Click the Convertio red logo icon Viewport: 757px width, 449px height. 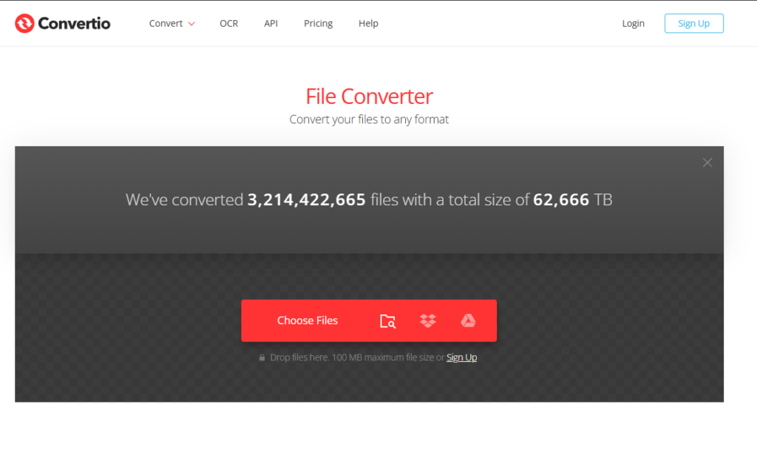click(x=24, y=24)
